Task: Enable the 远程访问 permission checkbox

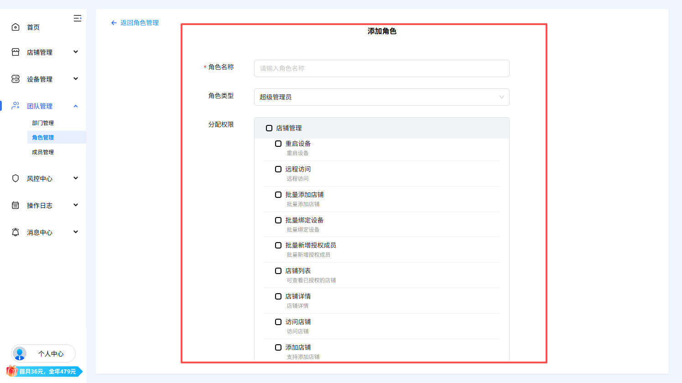Action: (x=278, y=169)
